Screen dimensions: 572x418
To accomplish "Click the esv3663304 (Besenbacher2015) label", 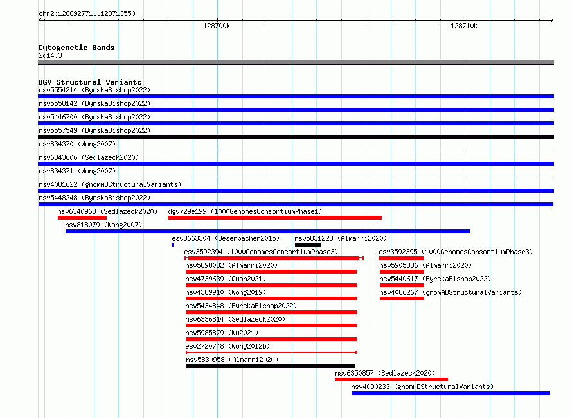I will [x=226, y=238].
